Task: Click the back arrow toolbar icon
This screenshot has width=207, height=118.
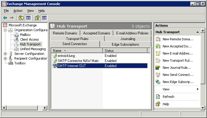Action: pos(5,18)
